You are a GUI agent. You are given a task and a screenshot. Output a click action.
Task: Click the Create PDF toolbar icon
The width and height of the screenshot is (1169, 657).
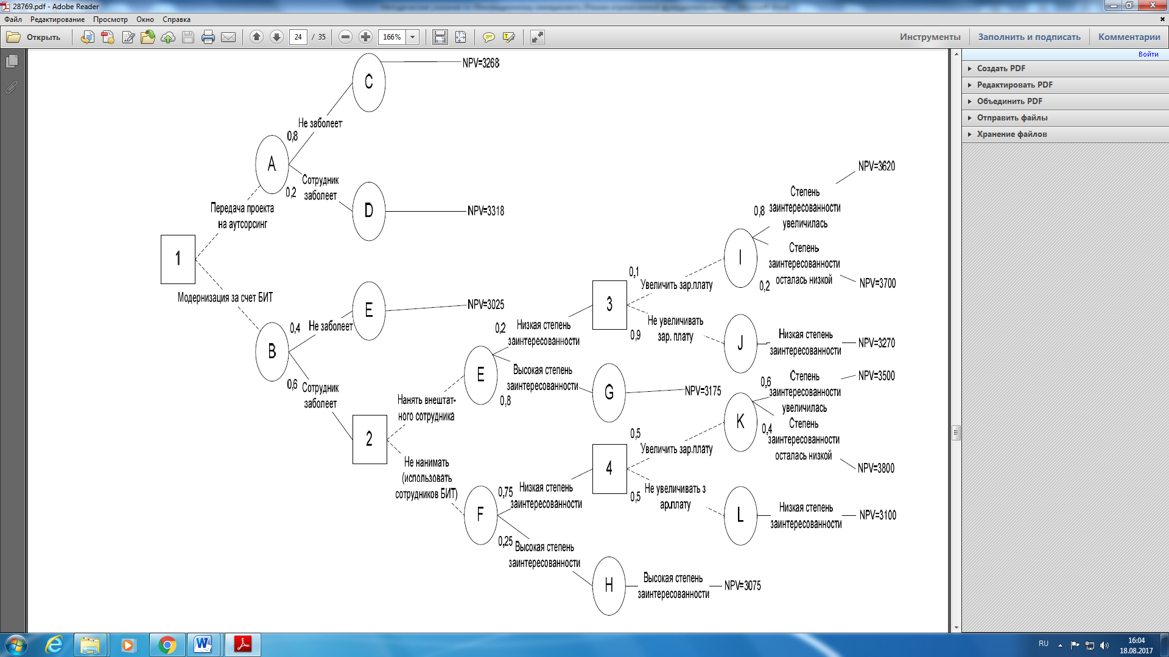(x=88, y=37)
